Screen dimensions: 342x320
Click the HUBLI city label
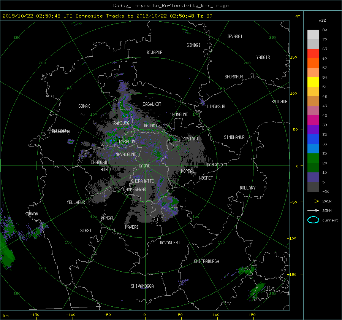click(x=106, y=170)
